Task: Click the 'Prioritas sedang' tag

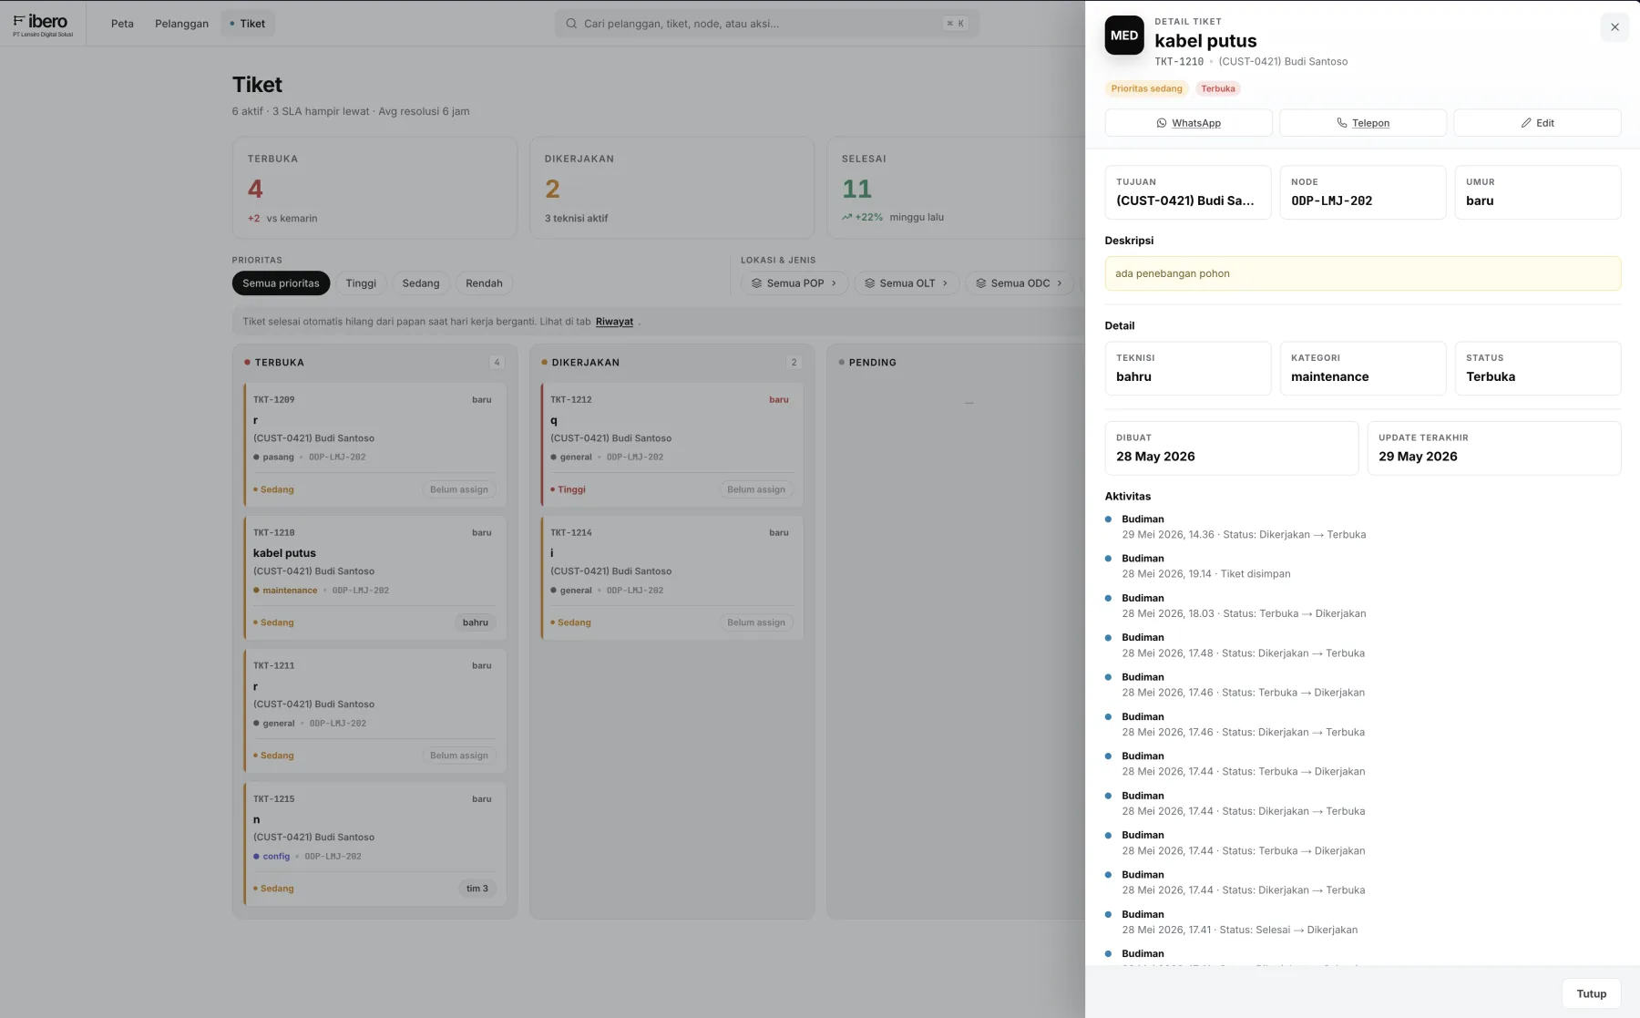Action: [x=1146, y=88]
